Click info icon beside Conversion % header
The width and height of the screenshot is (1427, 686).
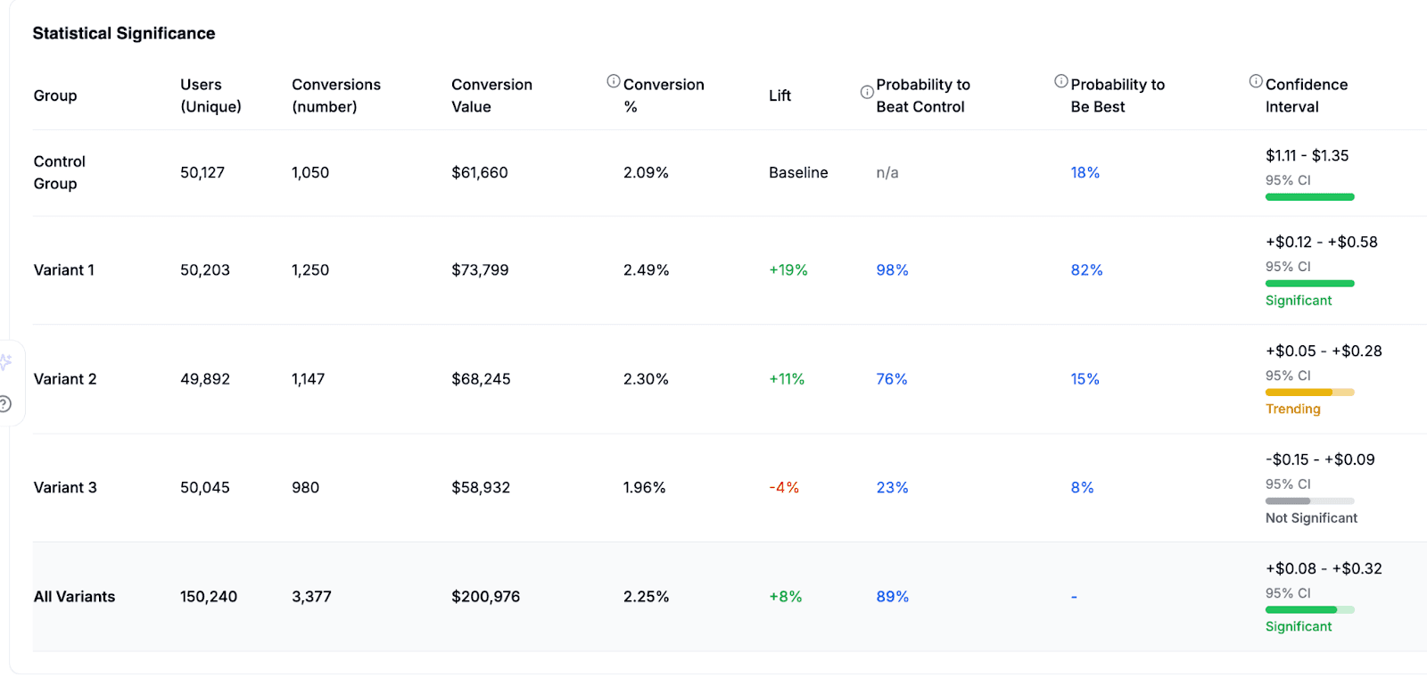click(614, 81)
